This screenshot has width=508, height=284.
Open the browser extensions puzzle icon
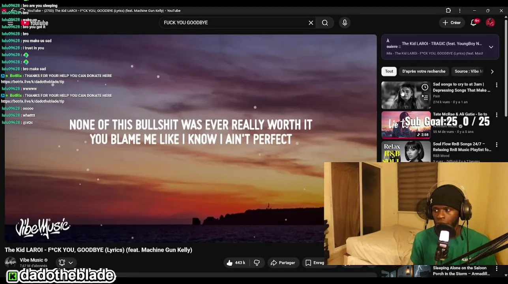(x=448, y=11)
